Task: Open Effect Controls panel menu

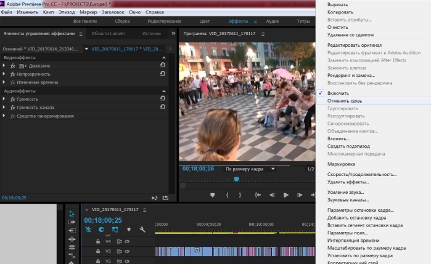Action: pos(81,34)
